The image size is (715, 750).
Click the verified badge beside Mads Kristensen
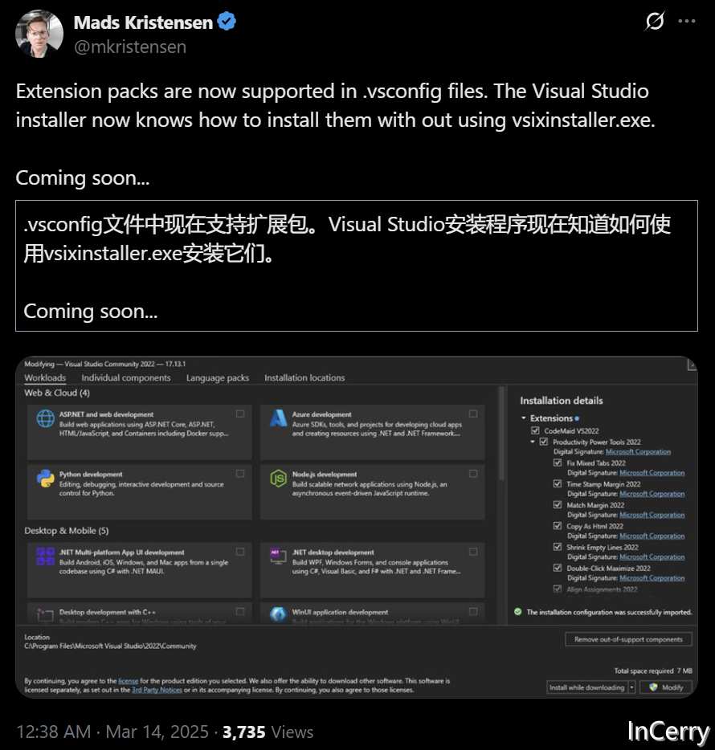pyautogui.click(x=227, y=22)
